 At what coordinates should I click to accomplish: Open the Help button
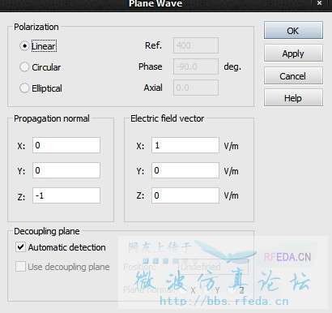(x=293, y=98)
